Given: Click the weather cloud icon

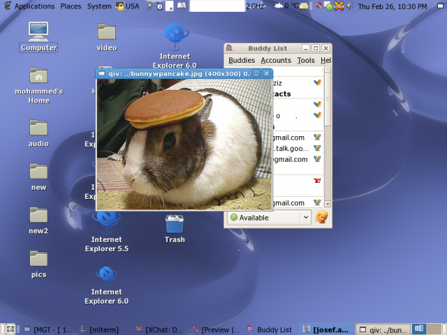Looking at the screenshot, I should click(x=278, y=6).
